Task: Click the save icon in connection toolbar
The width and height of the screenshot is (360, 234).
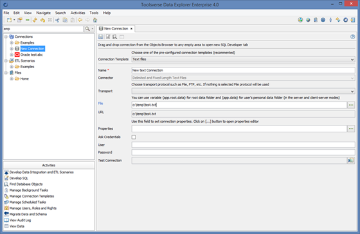Action: pyautogui.click(x=100, y=37)
